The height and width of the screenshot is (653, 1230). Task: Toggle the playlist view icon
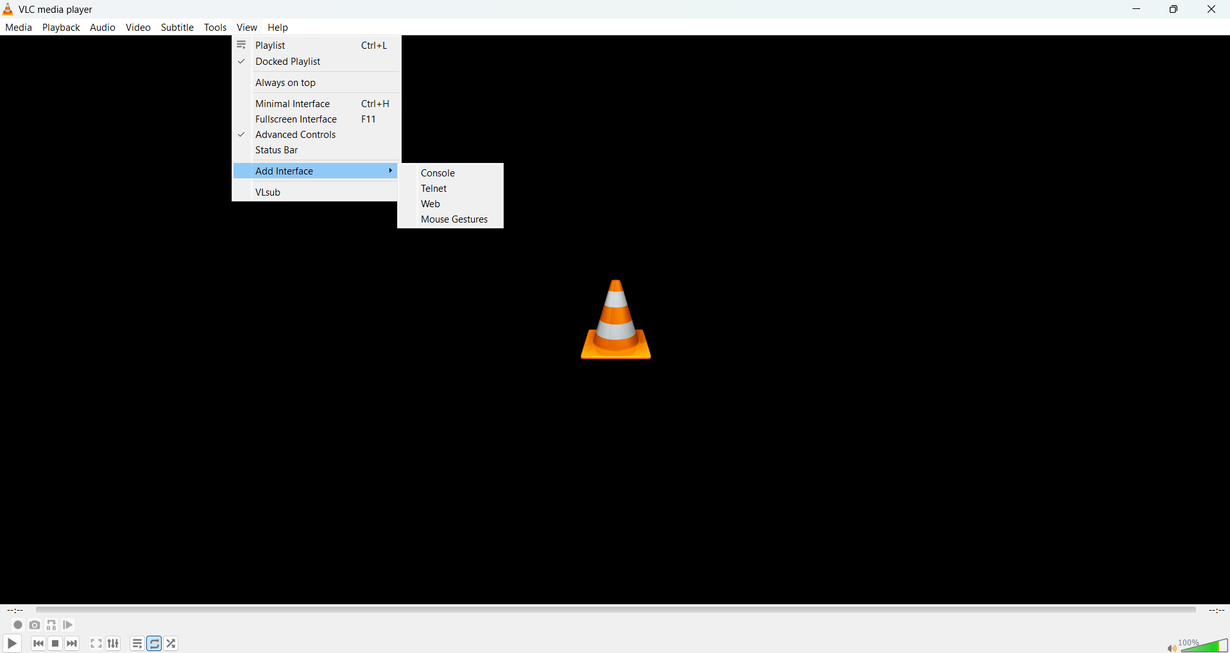tap(137, 643)
